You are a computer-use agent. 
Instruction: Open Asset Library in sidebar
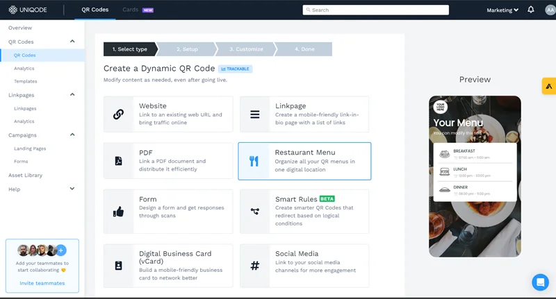tap(25, 176)
